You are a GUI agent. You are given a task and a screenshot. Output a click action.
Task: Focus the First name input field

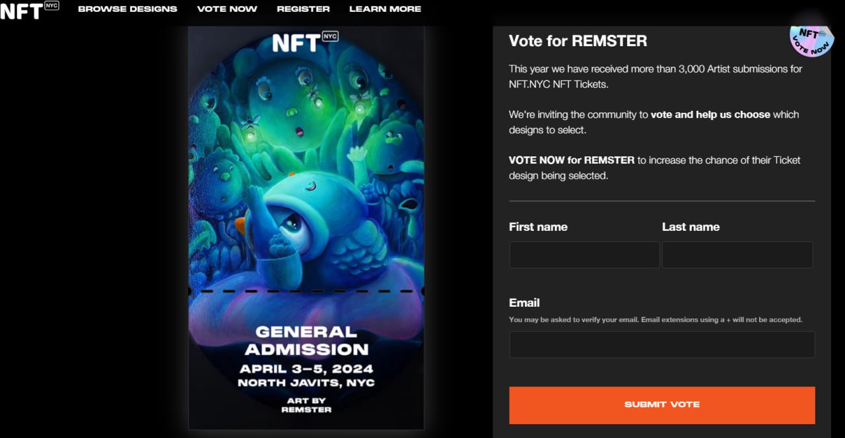pos(584,255)
